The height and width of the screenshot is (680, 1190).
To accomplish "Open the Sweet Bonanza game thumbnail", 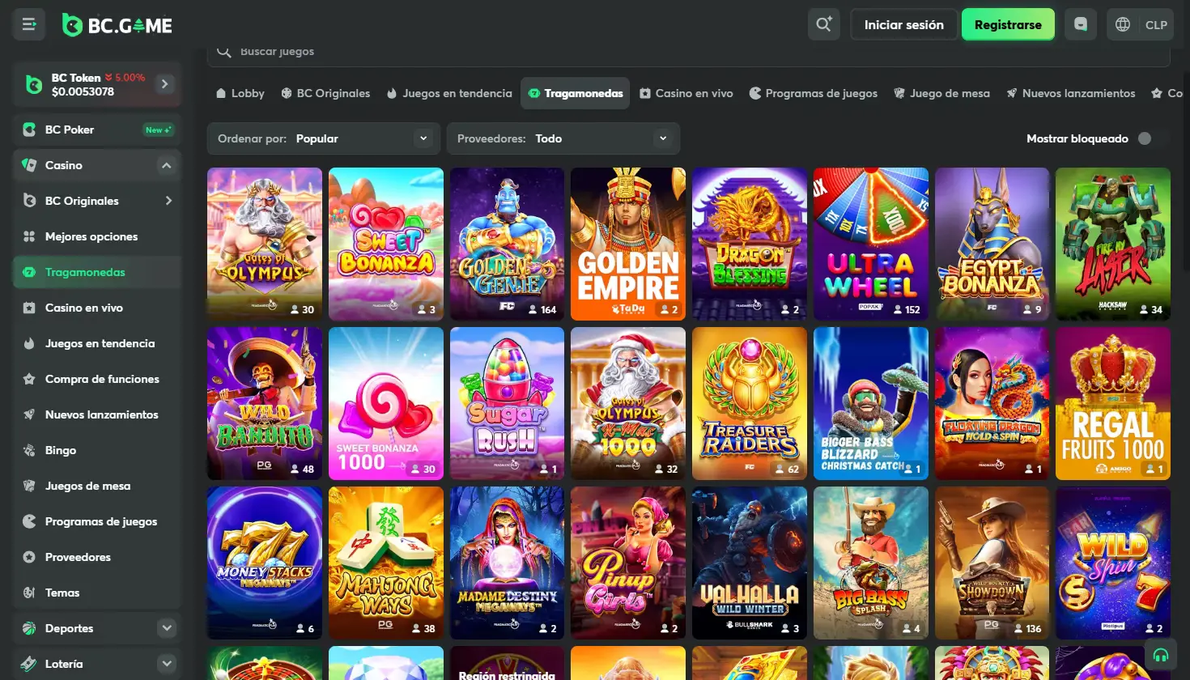I will click(x=385, y=243).
